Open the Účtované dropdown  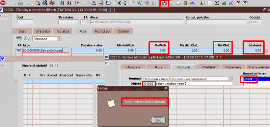point(59,39)
